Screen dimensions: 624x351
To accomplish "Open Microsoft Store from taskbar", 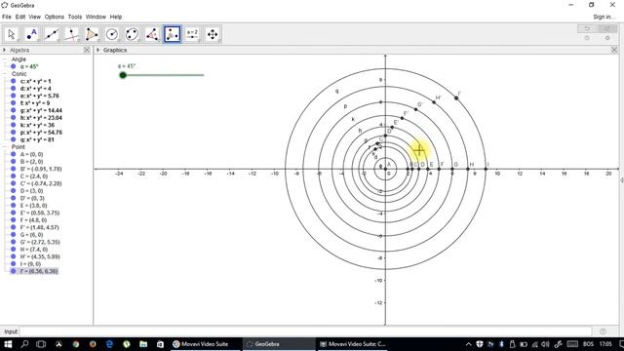I will (x=160, y=344).
